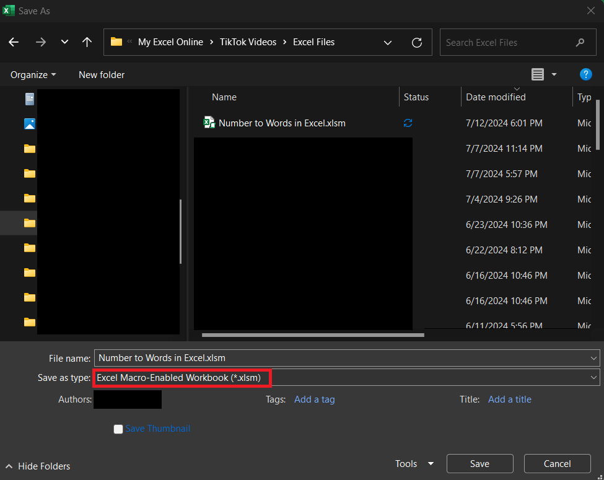Select the 6/23/2024 10:36 PM row
Screen dimensions: 604x480
(506, 225)
